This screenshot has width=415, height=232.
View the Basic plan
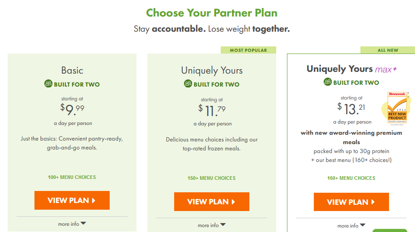point(72,200)
